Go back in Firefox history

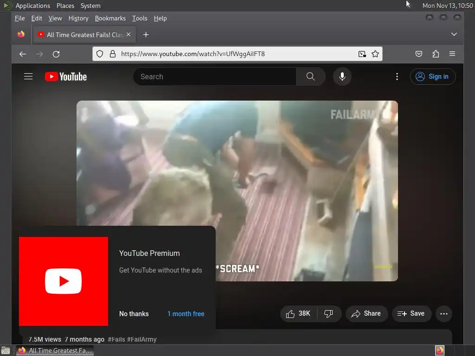pos(23,54)
